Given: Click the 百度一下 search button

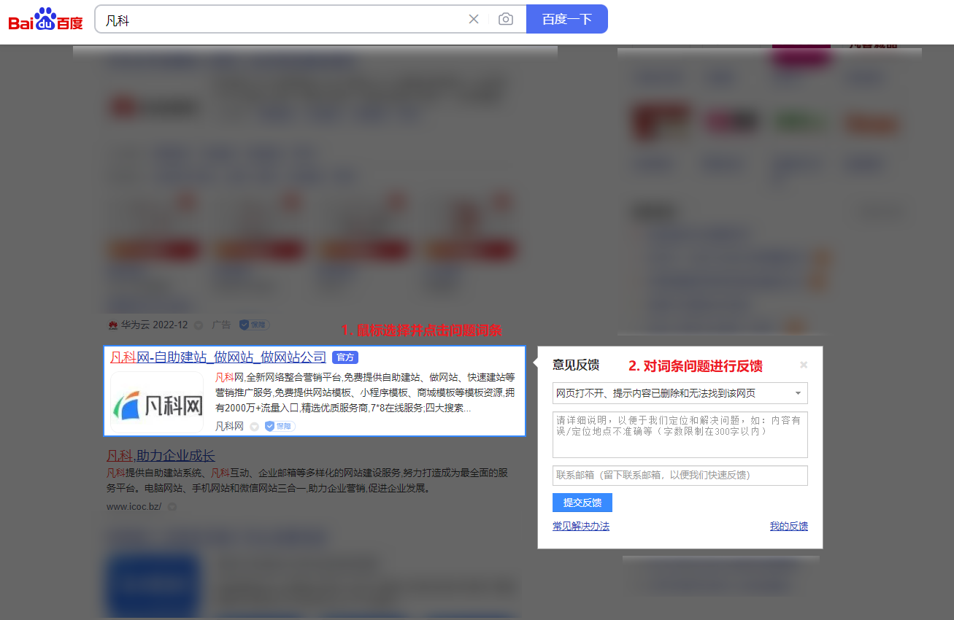Looking at the screenshot, I should [567, 19].
